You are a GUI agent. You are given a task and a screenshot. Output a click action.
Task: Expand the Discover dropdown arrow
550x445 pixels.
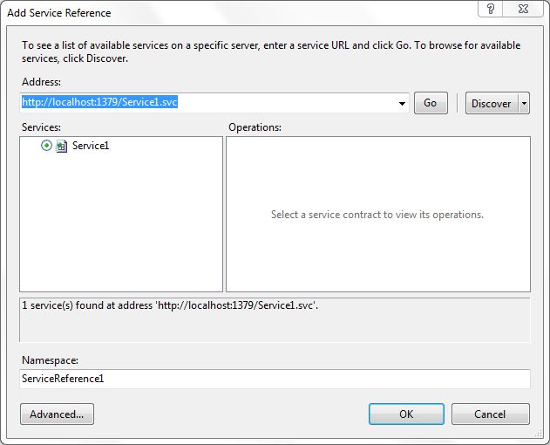pos(524,103)
